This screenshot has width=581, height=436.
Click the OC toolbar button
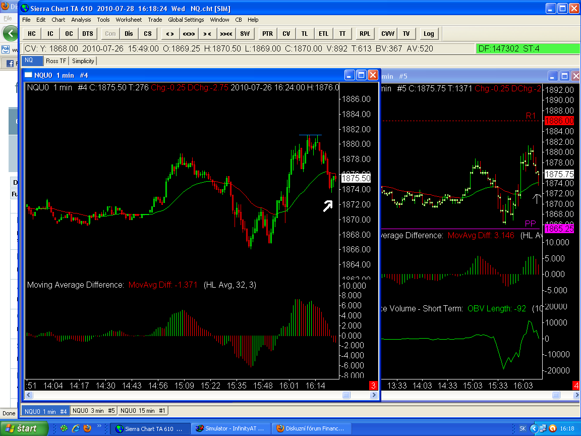point(69,34)
